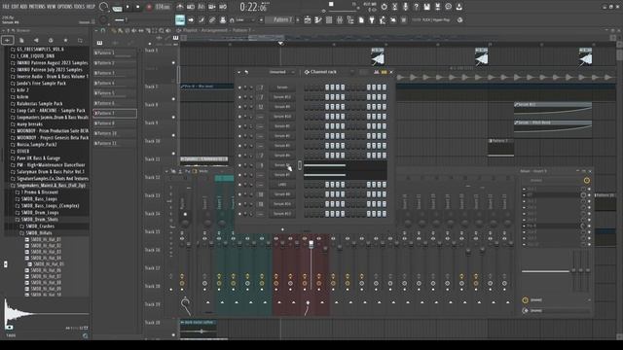623x350 pixels.
Task: Click the yellow step sequencer icon in Channel rack
Action: 384,72
